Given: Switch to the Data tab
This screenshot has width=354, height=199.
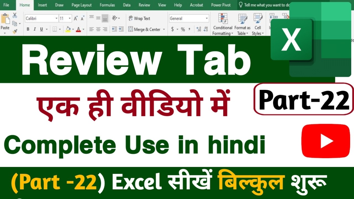Looking at the screenshot, I should tap(127, 5).
